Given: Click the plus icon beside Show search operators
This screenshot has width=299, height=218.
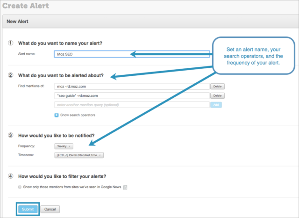Looking at the screenshot, I should pos(57,115).
